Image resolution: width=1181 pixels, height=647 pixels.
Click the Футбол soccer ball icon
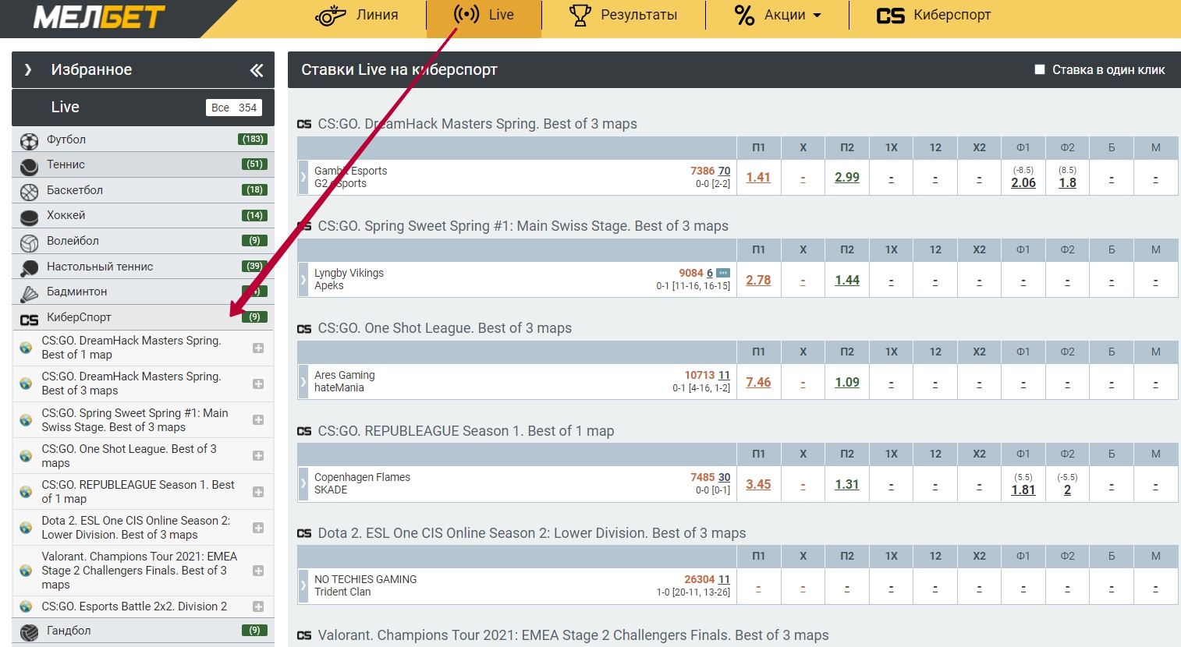coord(29,141)
